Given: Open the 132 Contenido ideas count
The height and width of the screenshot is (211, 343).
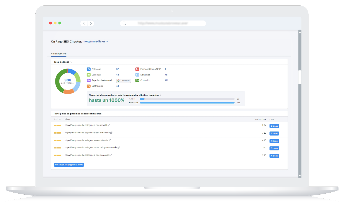Looking at the screenshot, I should click(167, 80).
